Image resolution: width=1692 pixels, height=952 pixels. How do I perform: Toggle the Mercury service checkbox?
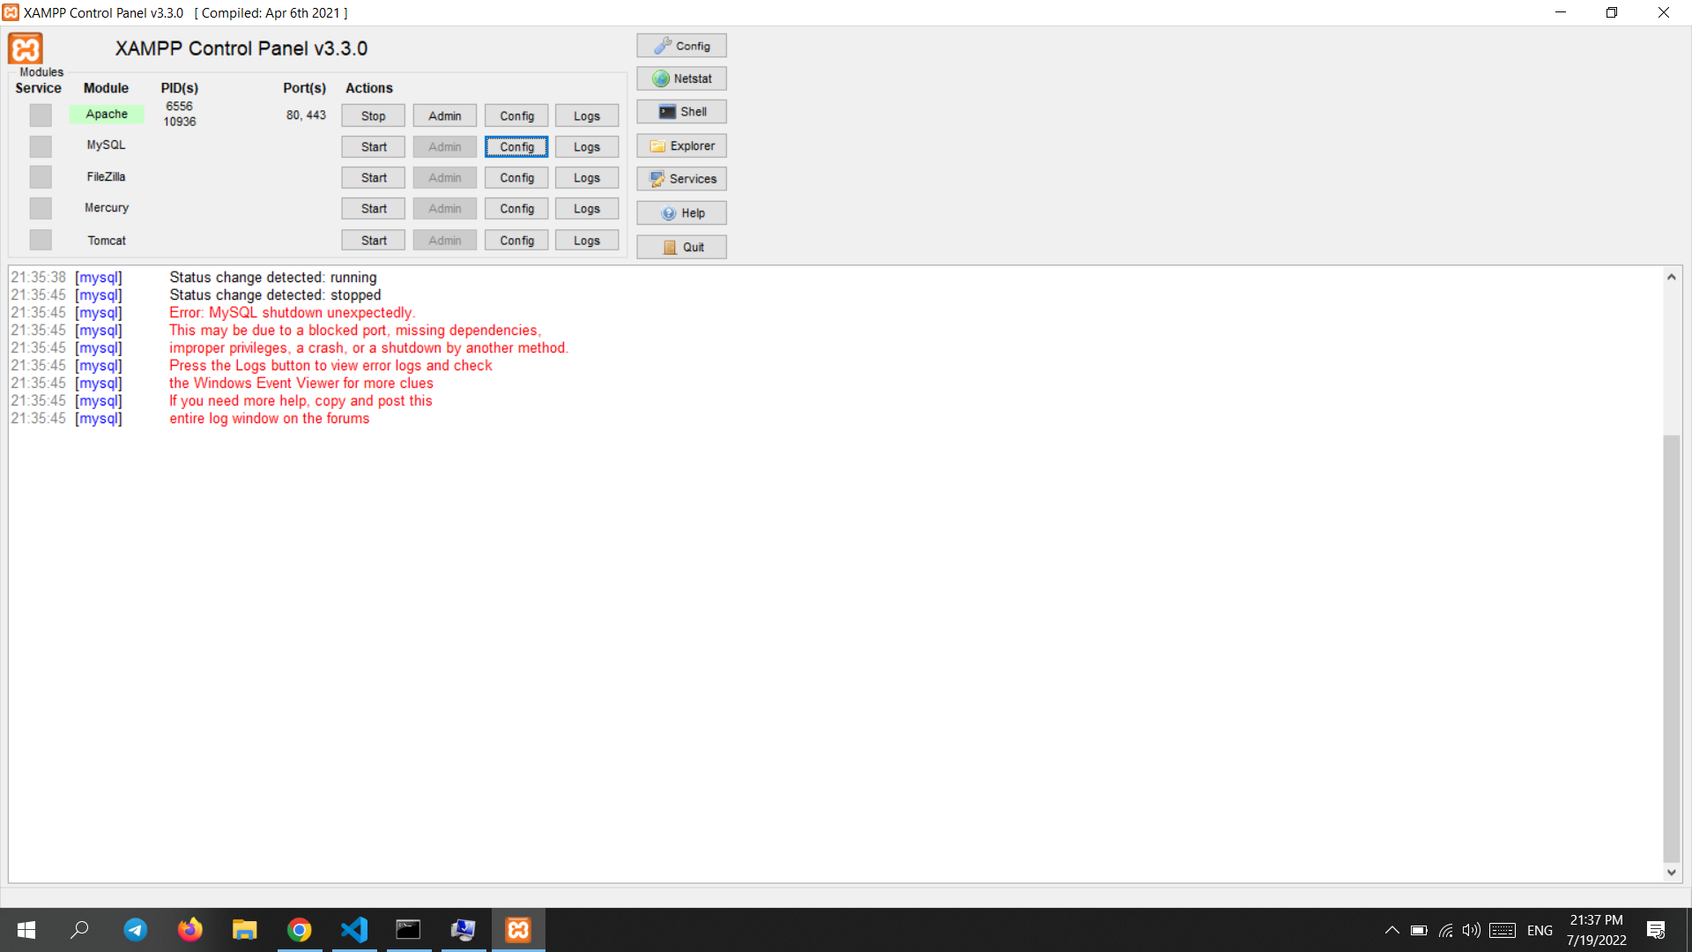(x=41, y=208)
